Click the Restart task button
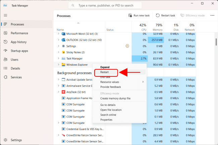This screenshot has height=145, width=218. click(x=165, y=15)
